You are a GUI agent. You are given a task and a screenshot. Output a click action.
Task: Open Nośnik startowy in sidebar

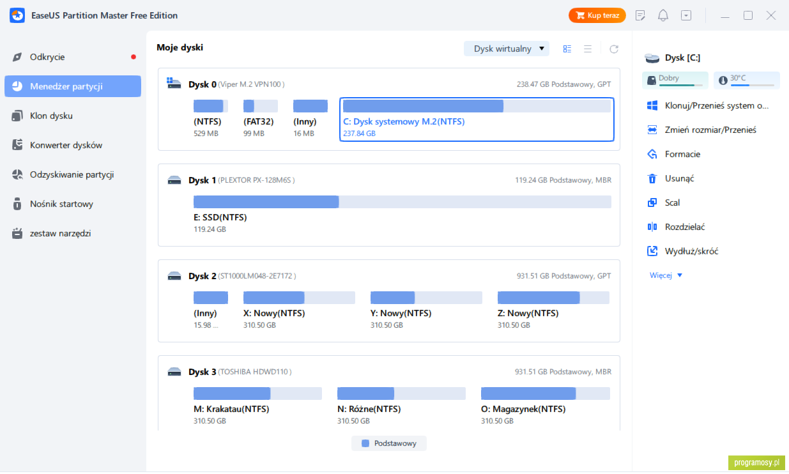coord(73,204)
